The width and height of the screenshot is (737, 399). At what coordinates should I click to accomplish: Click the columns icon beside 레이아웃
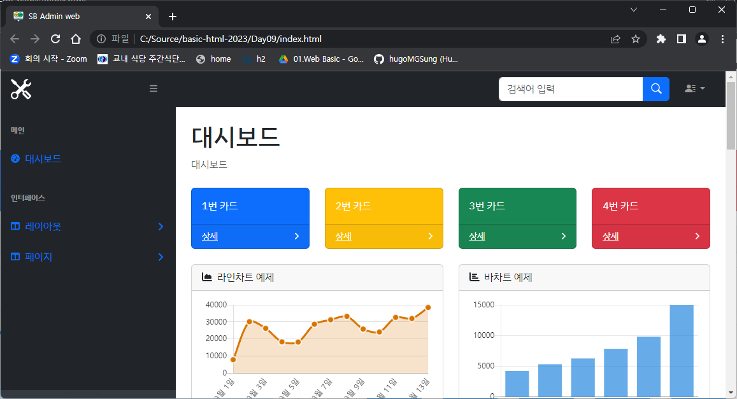point(15,227)
